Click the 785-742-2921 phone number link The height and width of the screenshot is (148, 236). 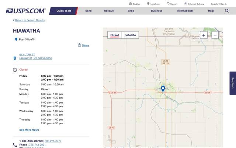pyautogui.click(x=37, y=145)
